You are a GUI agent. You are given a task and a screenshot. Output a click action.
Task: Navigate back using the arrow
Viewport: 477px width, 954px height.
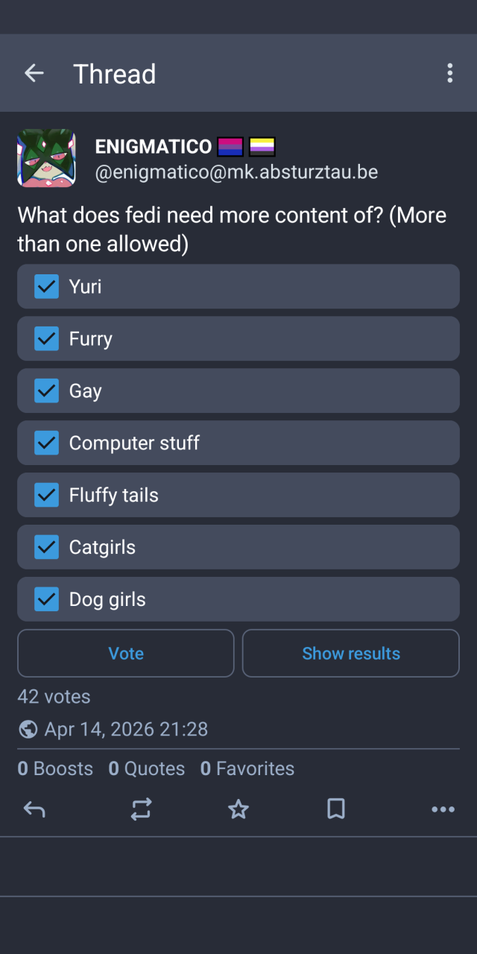coord(34,73)
